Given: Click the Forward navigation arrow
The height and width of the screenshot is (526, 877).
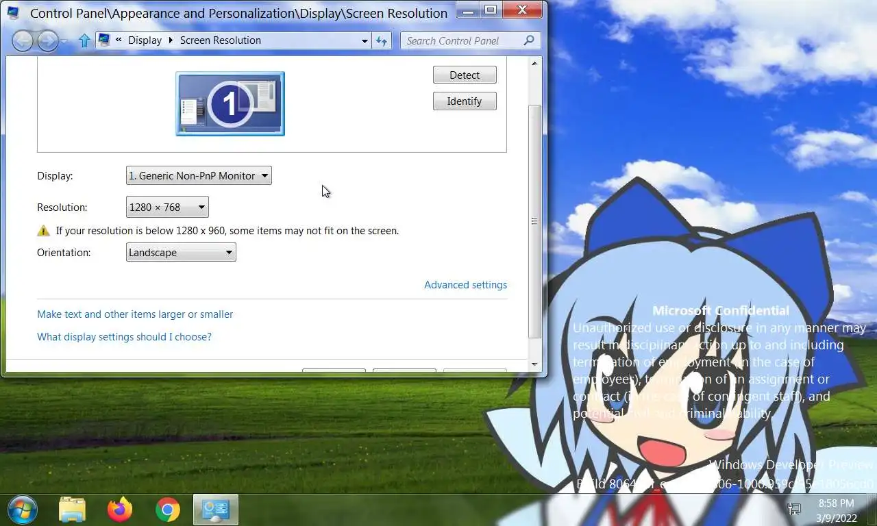Looking at the screenshot, I should (x=47, y=40).
